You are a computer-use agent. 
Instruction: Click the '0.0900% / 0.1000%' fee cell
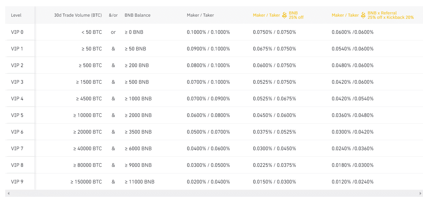click(208, 49)
